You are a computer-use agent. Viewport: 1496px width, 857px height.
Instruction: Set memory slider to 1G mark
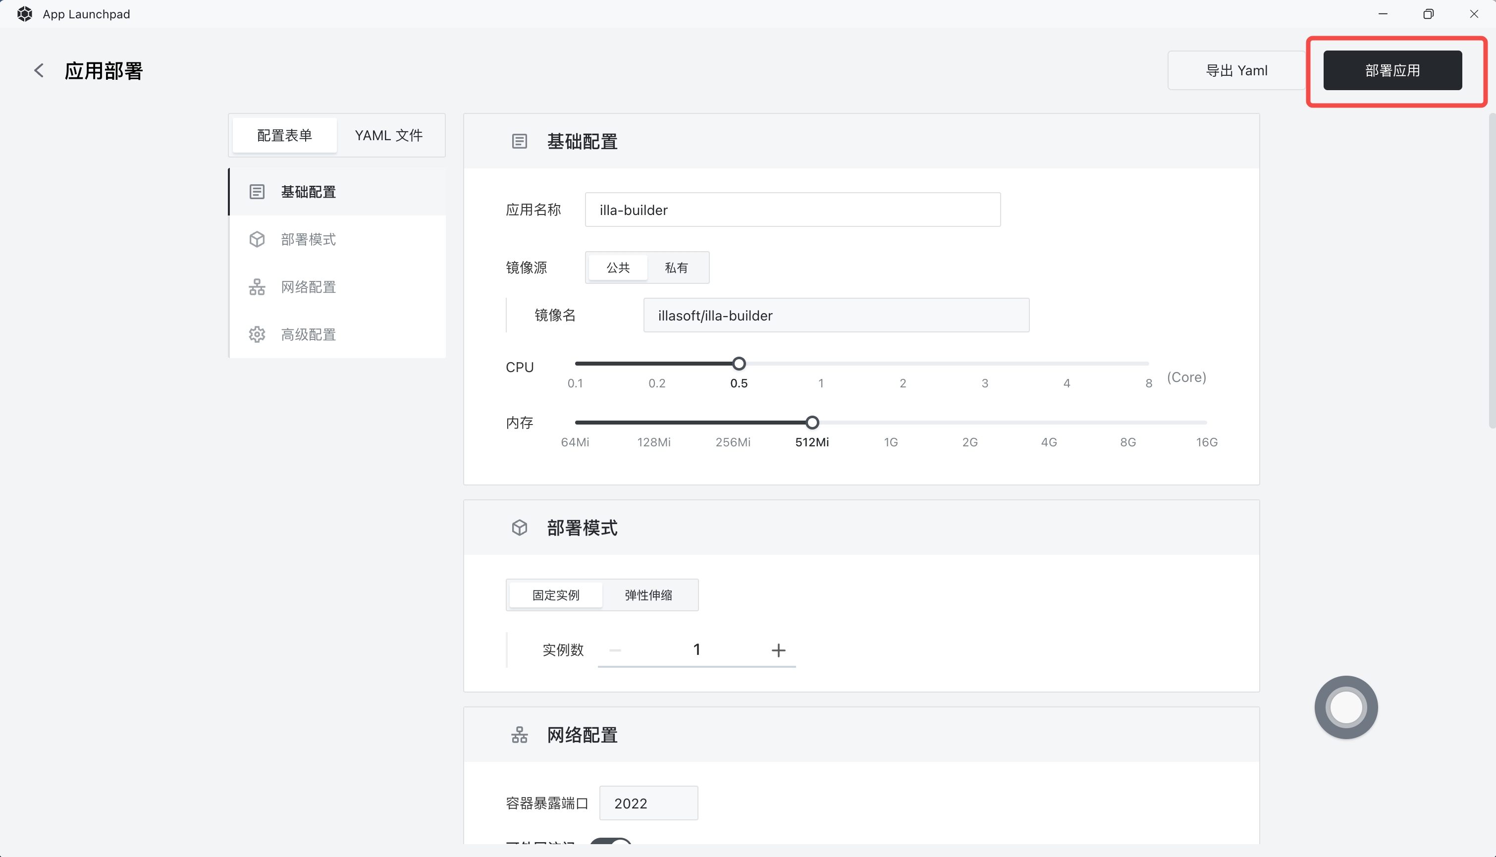click(x=891, y=423)
